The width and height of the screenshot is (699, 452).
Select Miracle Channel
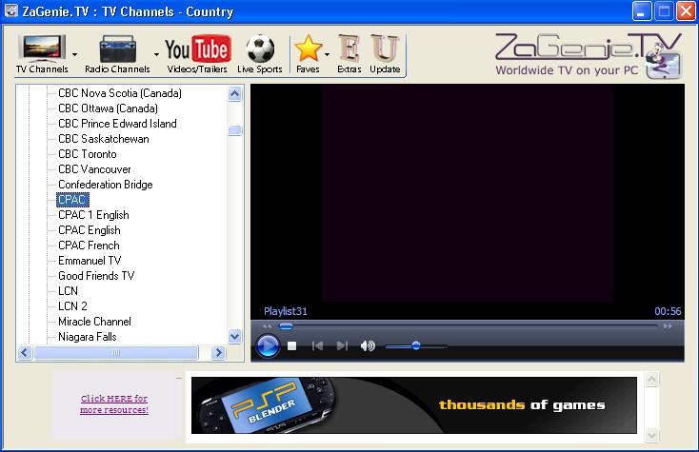pos(94,322)
